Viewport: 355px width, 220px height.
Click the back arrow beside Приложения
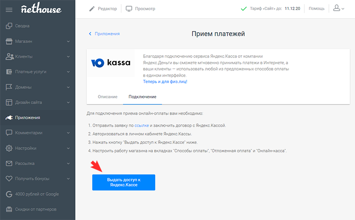(90, 34)
